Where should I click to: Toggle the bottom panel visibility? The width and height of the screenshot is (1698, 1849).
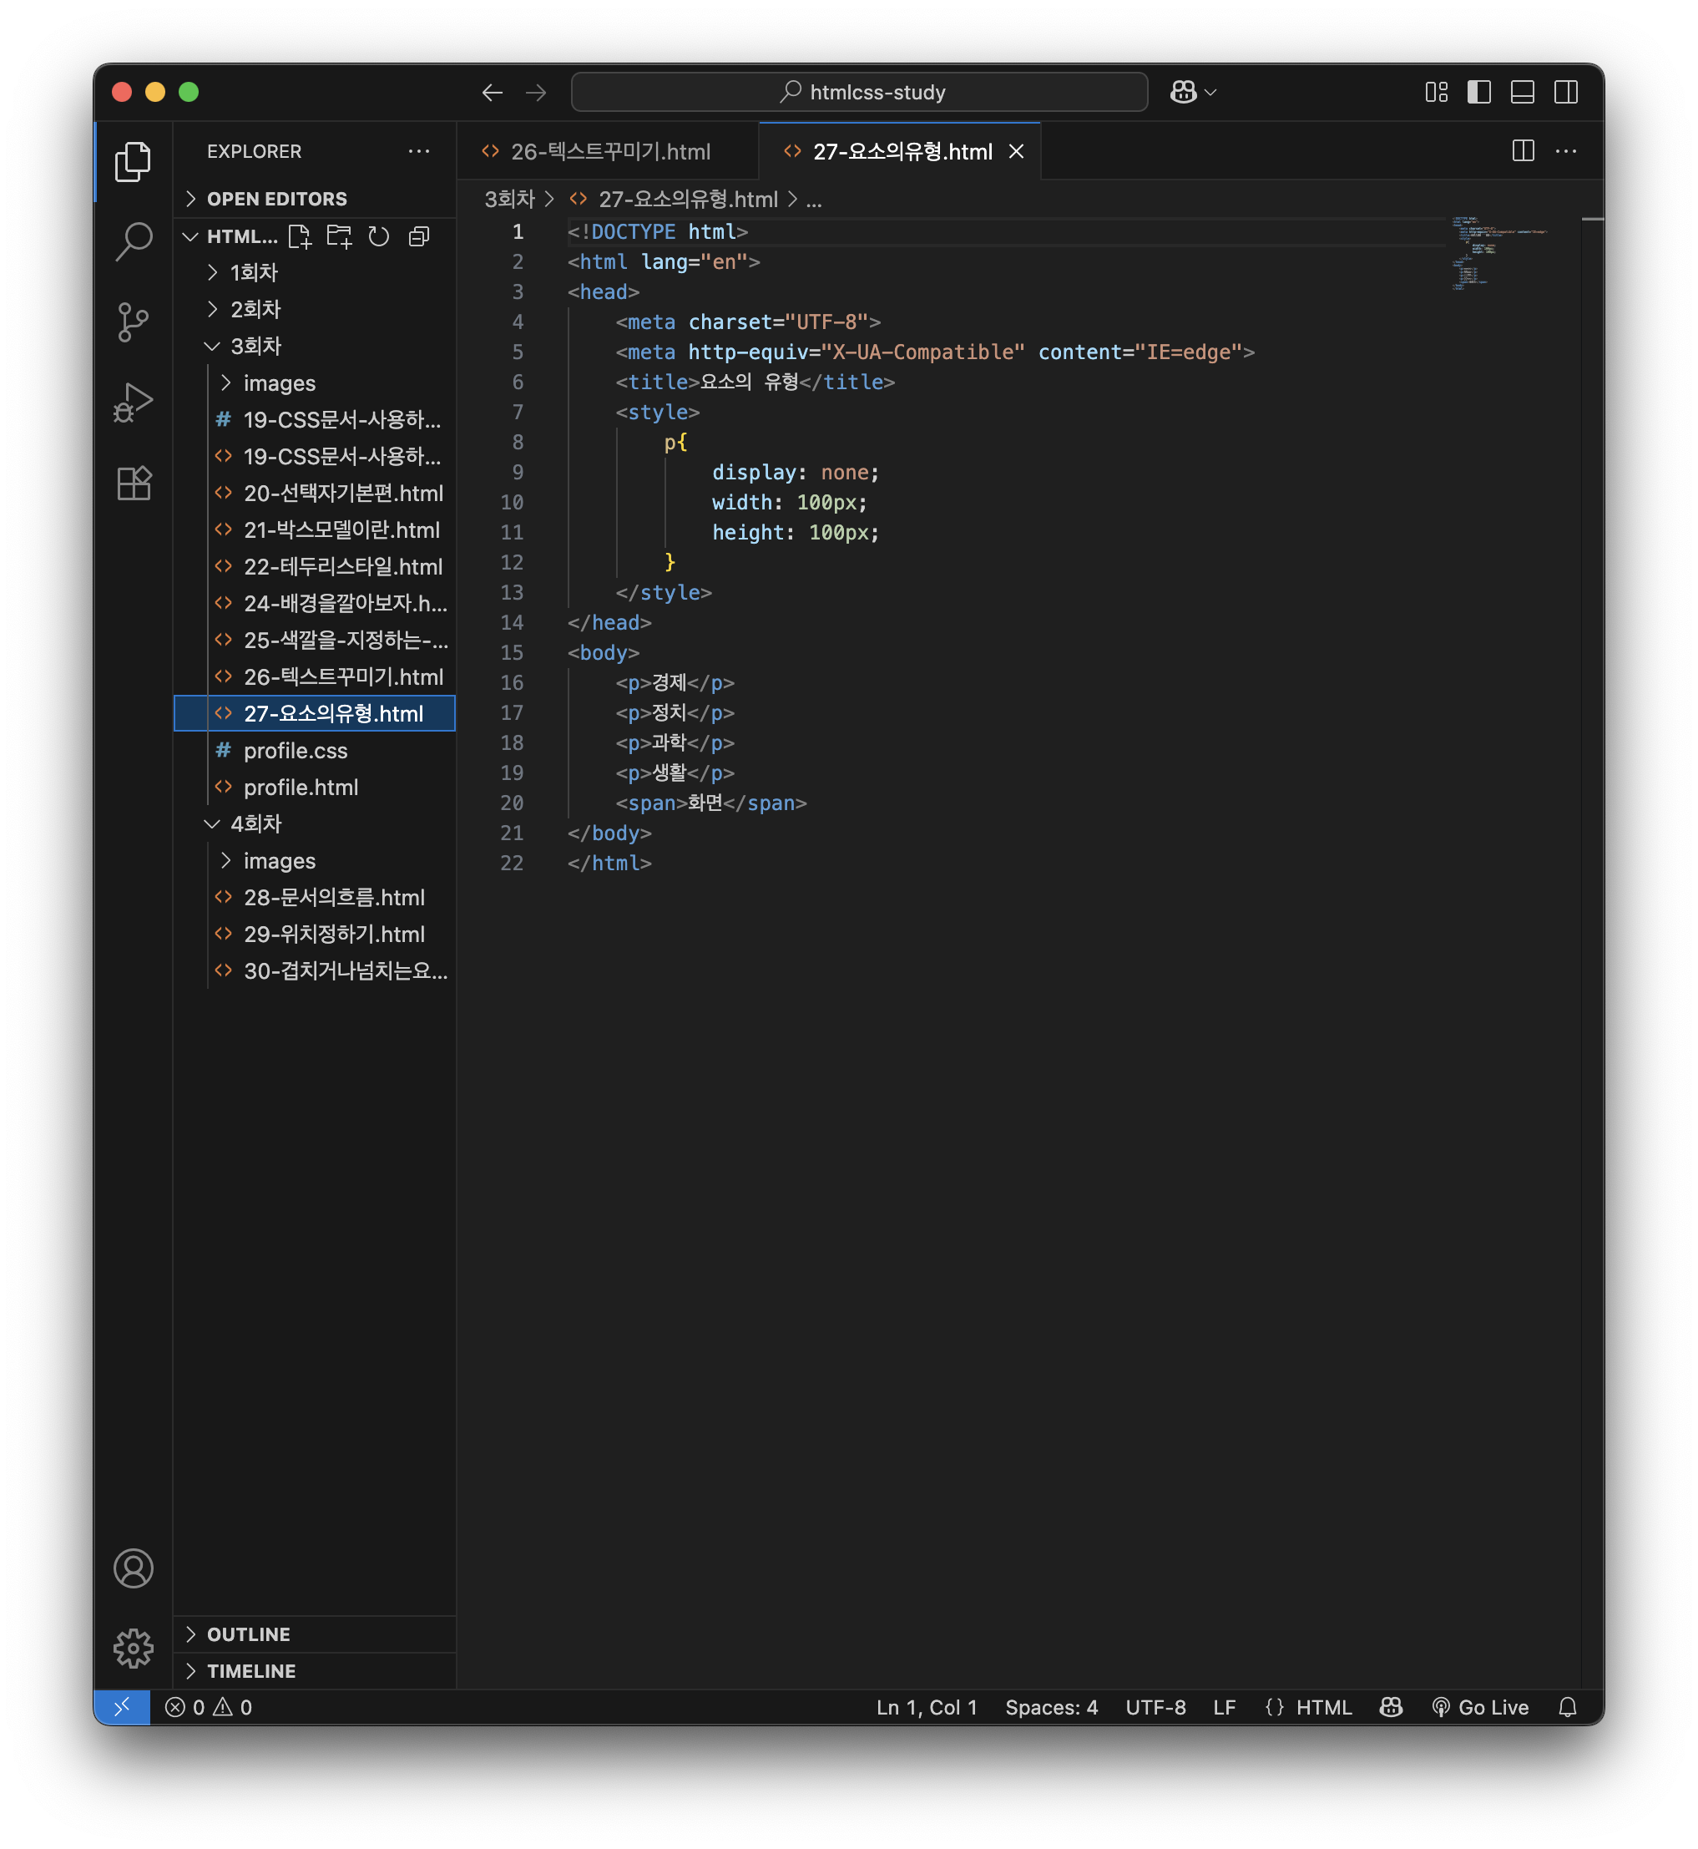[1522, 92]
